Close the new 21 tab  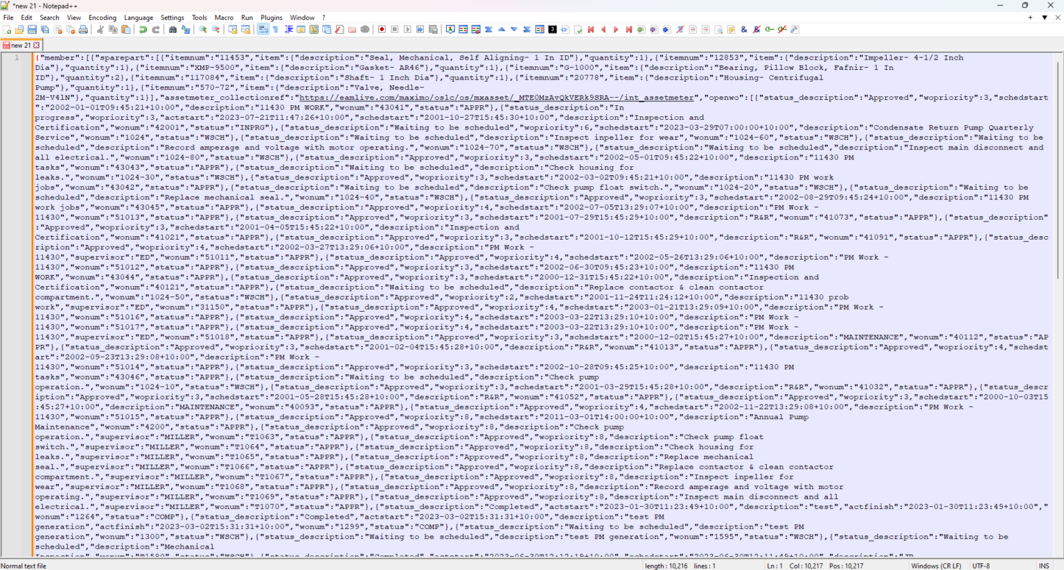click(x=37, y=45)
